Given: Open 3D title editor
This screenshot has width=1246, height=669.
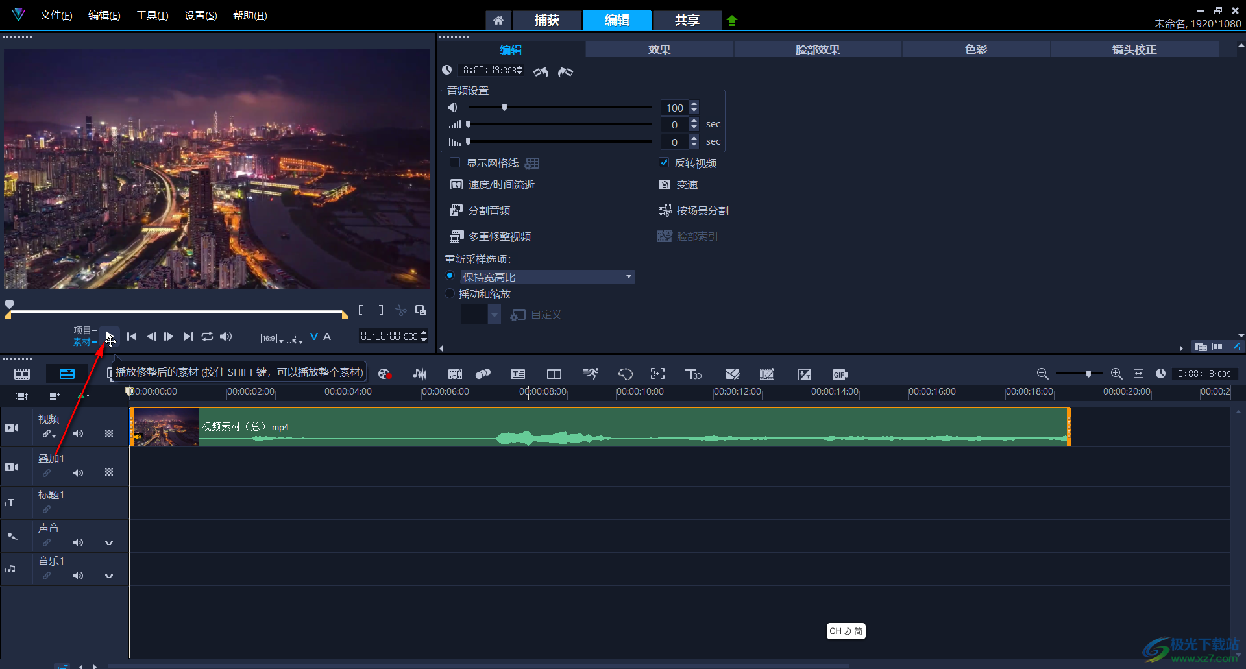Looking at the screenshot, I should coord(693,374).
